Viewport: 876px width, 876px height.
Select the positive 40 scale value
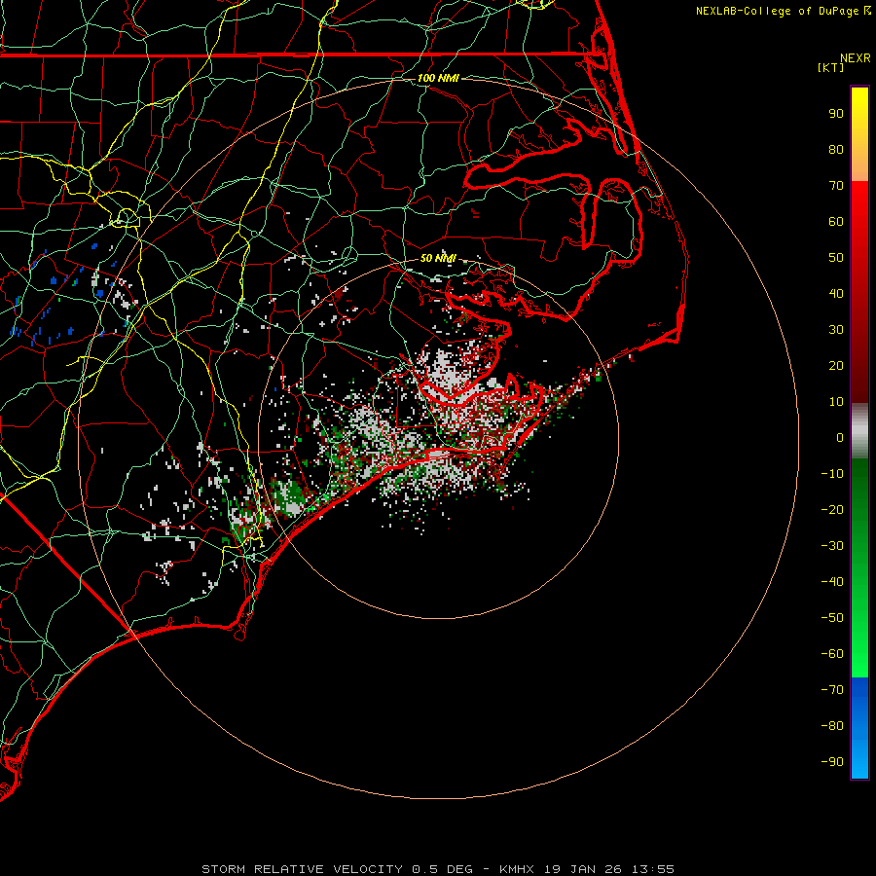point(836,294)
